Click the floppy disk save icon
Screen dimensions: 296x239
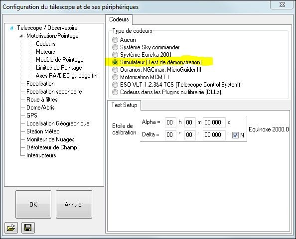(28, 228)
